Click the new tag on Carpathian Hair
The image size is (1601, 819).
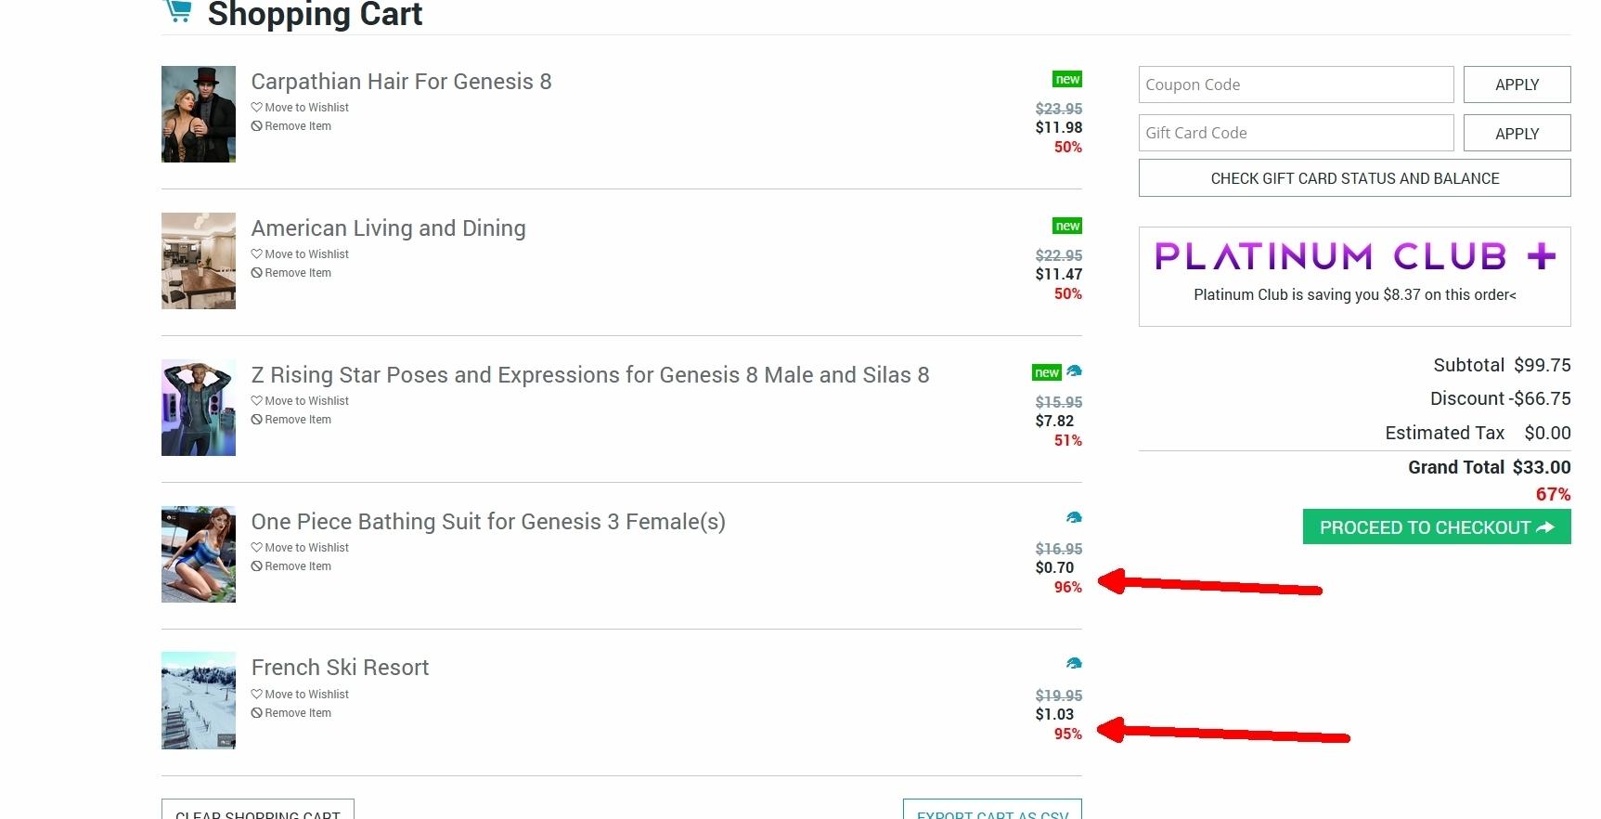coord(1067,80)
